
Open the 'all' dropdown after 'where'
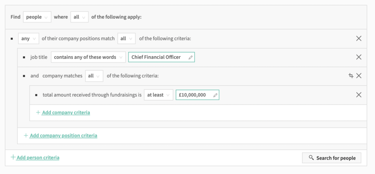click(x=79, y=17)
